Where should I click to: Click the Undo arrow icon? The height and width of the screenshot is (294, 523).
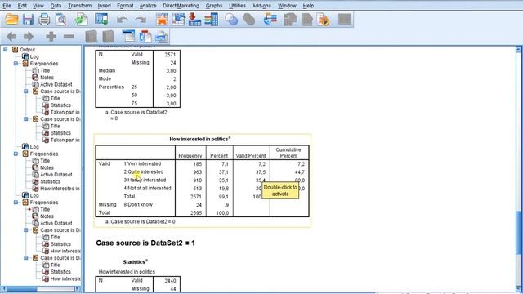122,20
